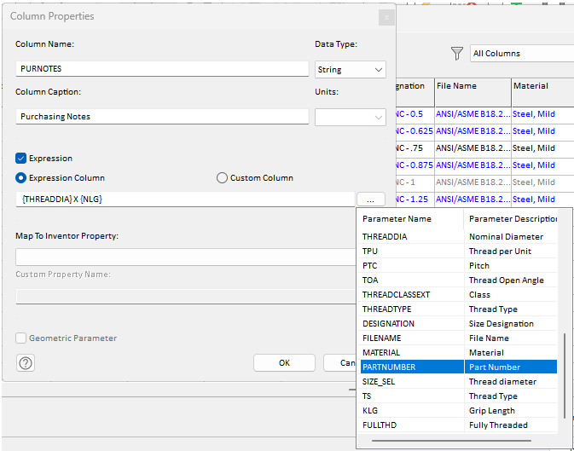Click the Grip Length description cell
The image size is (574, 451).
pos(511,410)
